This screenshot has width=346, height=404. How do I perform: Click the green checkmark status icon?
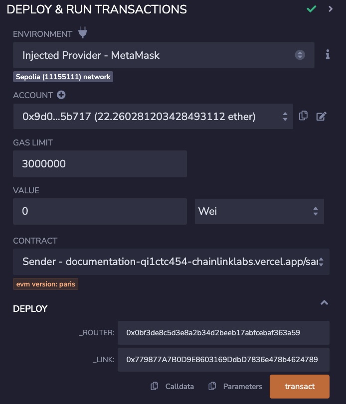tap(312, 9)
